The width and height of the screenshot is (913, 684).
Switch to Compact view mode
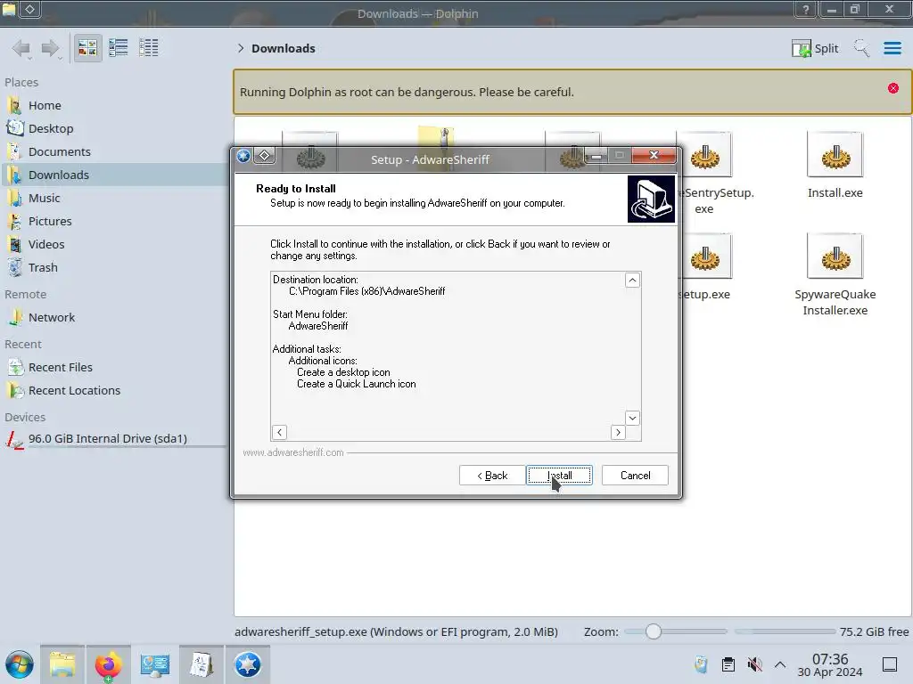pos(119,48)
